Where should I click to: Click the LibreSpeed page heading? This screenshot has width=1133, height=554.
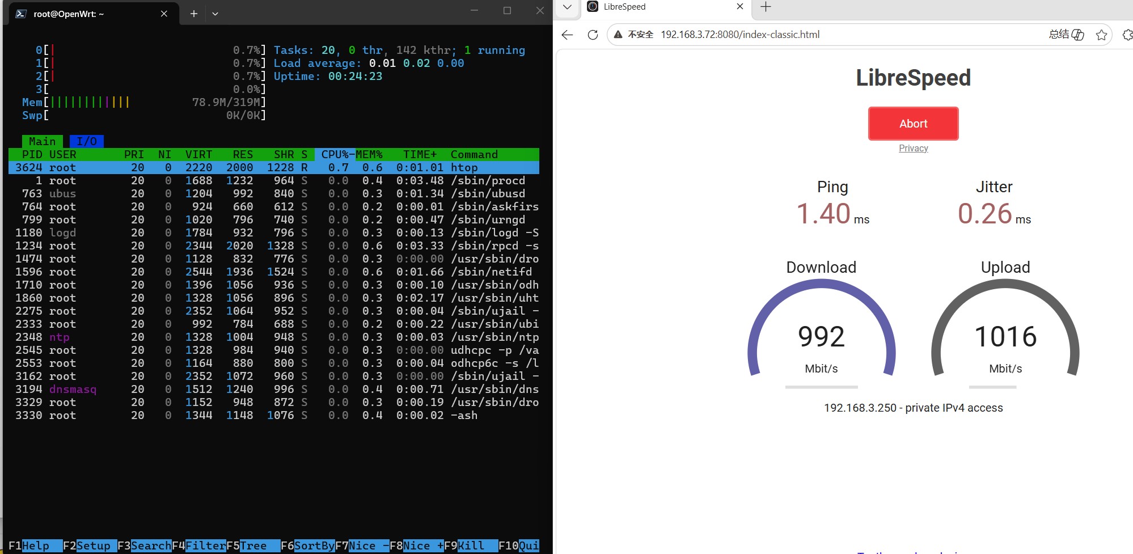(x=913, y=78)
